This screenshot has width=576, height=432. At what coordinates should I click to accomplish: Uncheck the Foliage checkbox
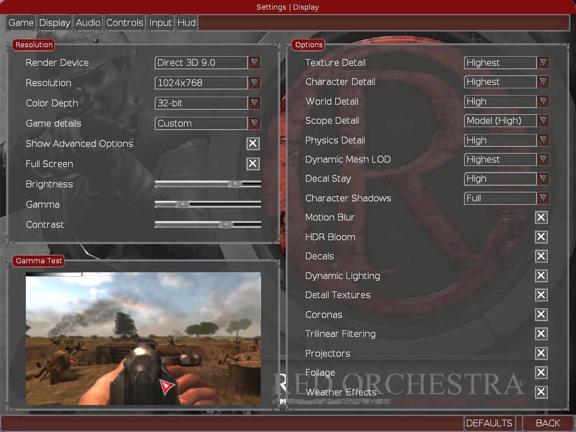pyautogui.click(x=541, y=372)
